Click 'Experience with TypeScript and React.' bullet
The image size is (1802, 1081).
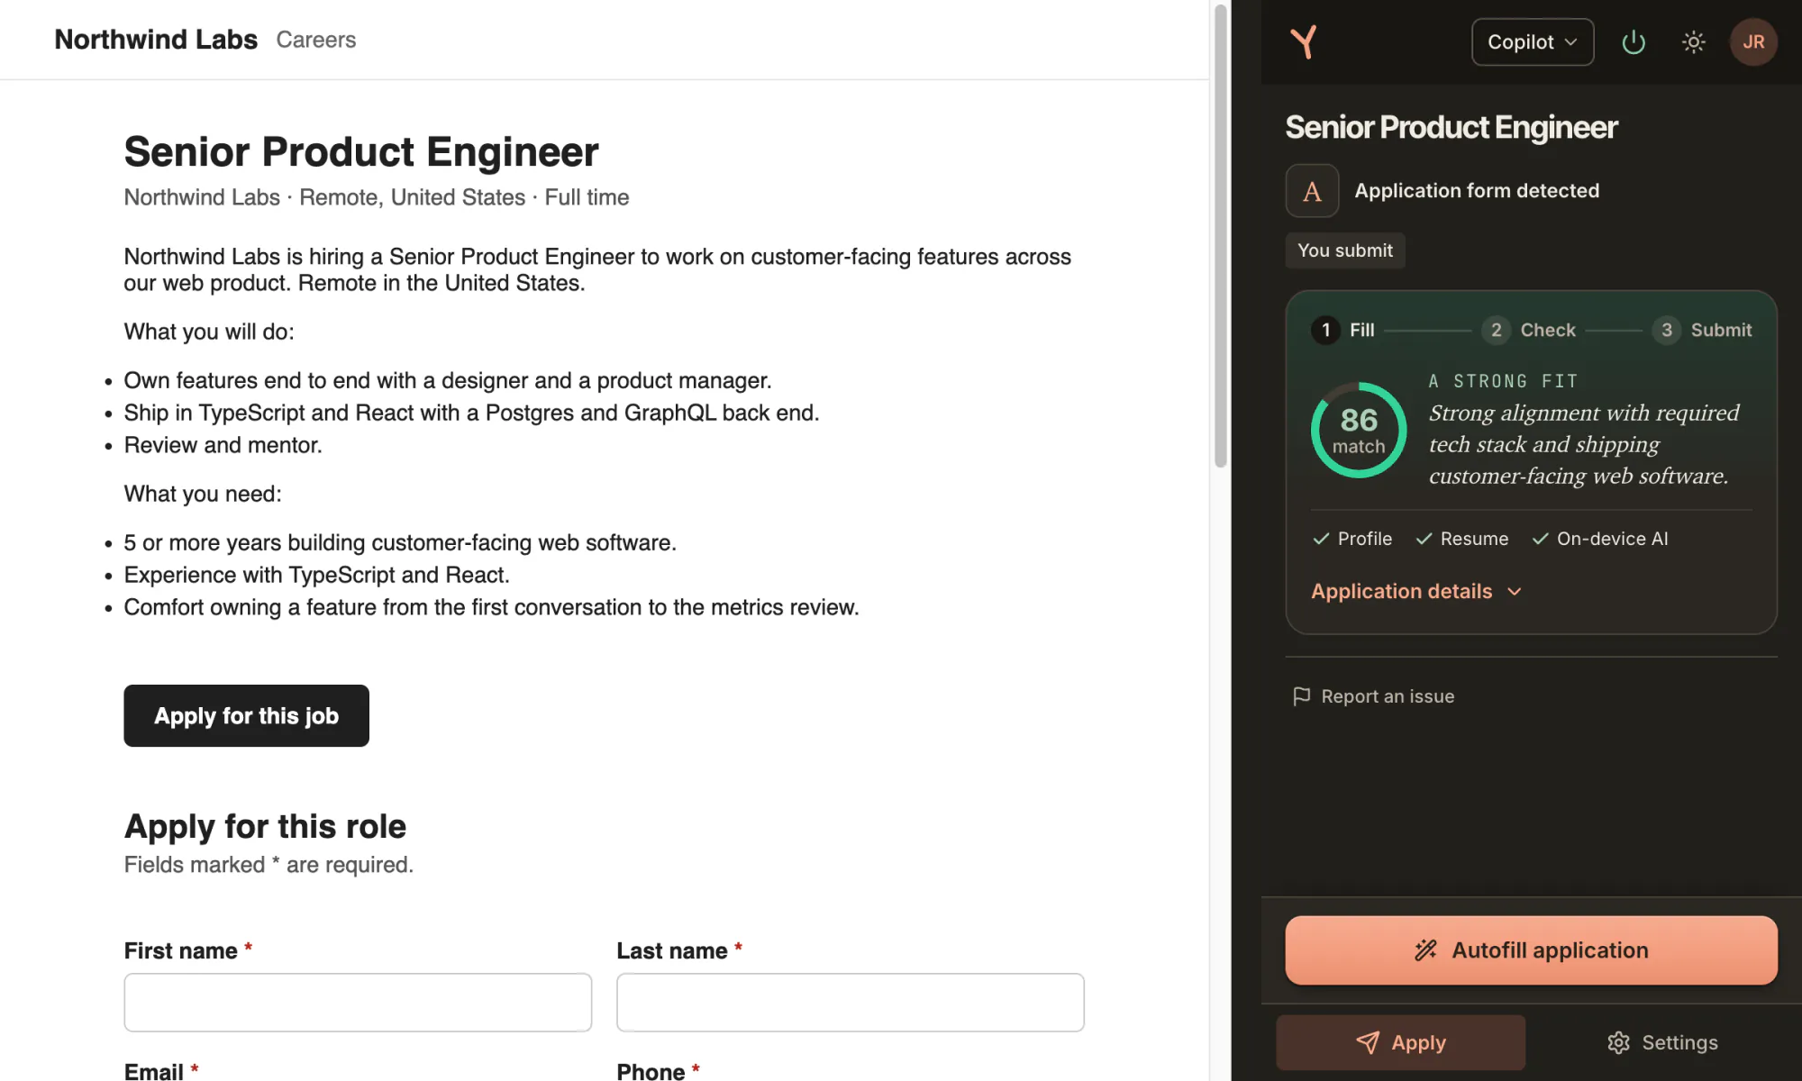point(316,575)
